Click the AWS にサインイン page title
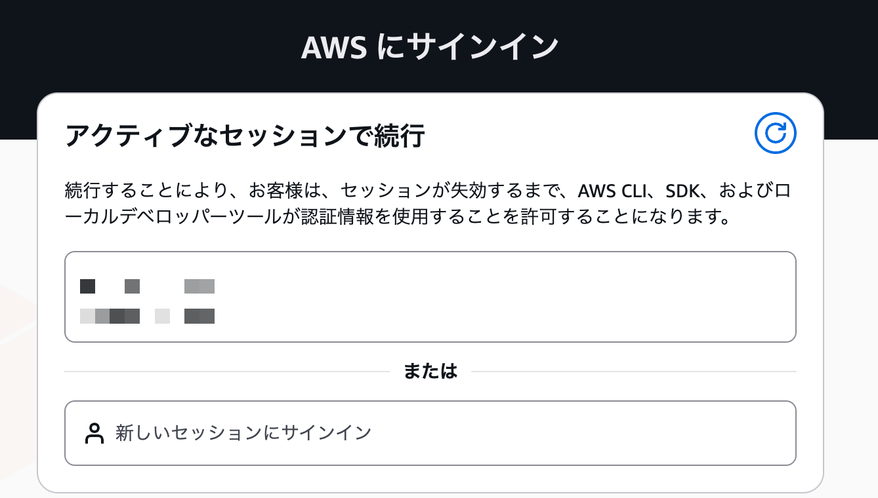The height and width of the screenshot is (498, 878). 430,45
